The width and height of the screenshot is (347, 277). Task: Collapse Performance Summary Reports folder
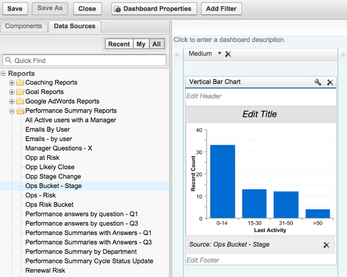12,111
